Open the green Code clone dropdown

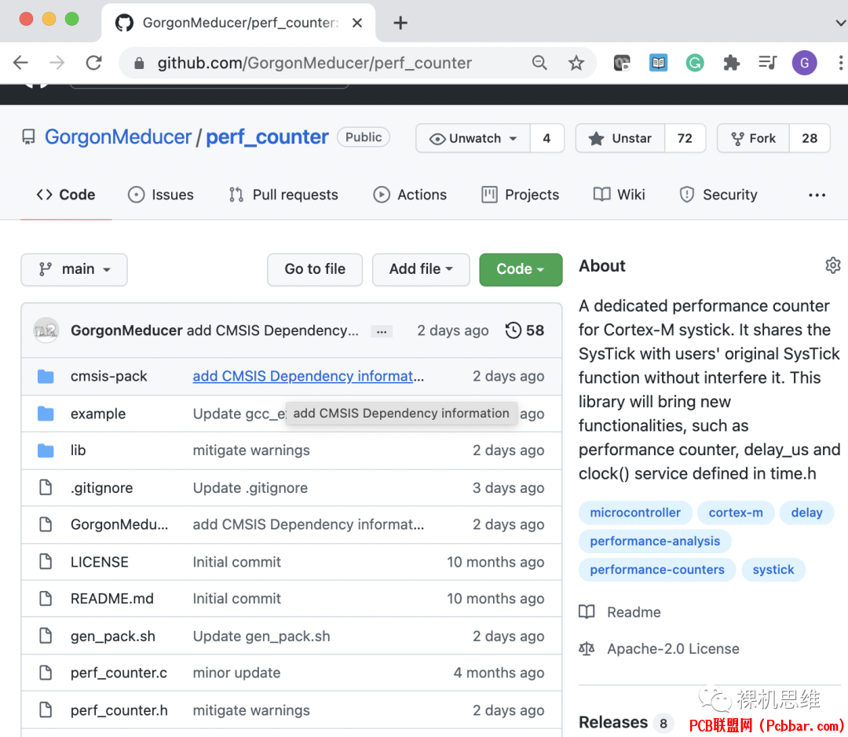(521, 269)
